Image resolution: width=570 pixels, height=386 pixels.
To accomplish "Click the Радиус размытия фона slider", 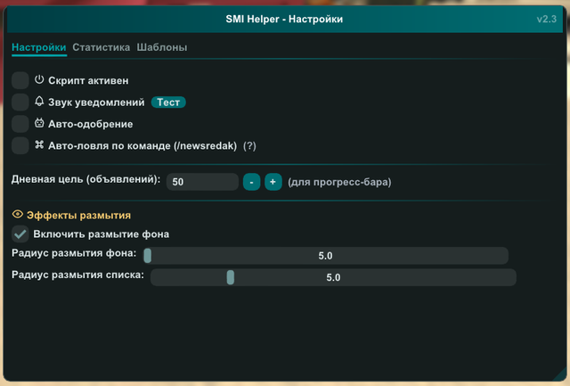I will [x=325, y=256].
